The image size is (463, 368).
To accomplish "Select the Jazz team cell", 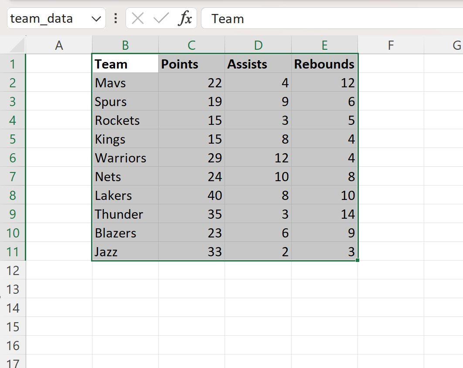I will 125,251.
